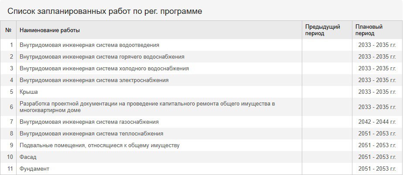
Task: Select the электроснабжения system row
Action: [201, 80]
